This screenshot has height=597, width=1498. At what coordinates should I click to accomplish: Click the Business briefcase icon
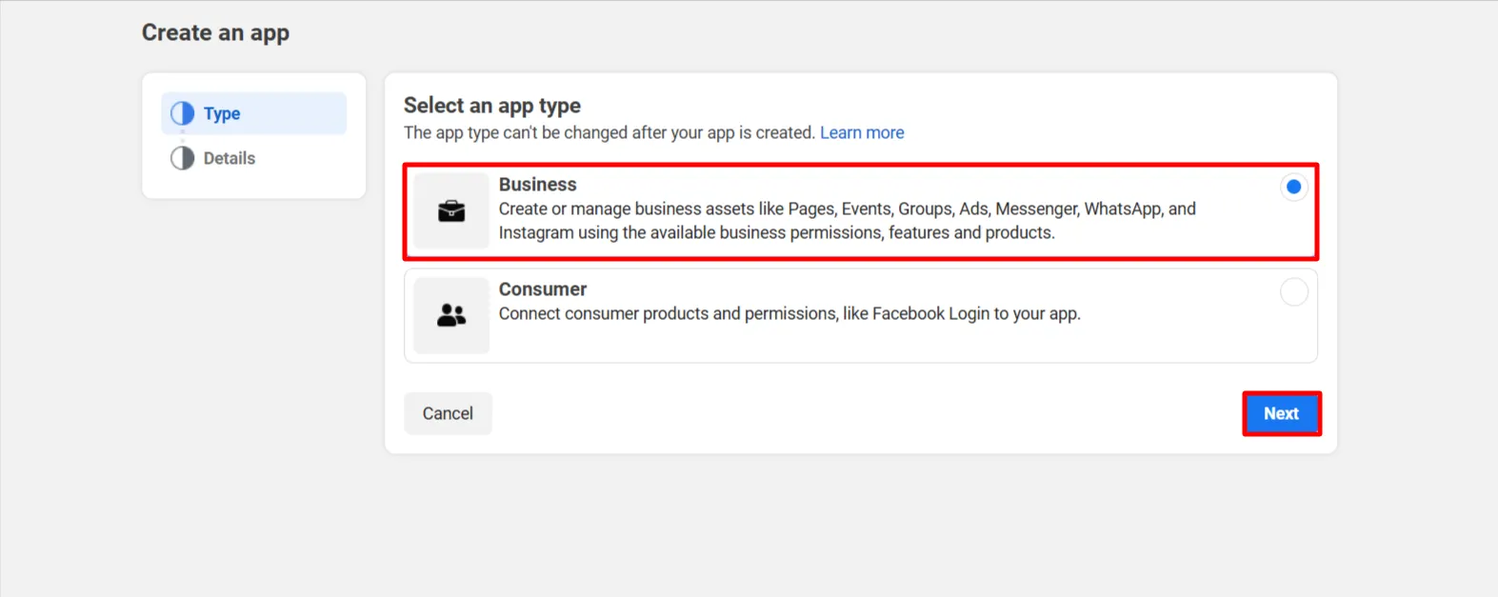pyautogui.click(x=451, y=211)
